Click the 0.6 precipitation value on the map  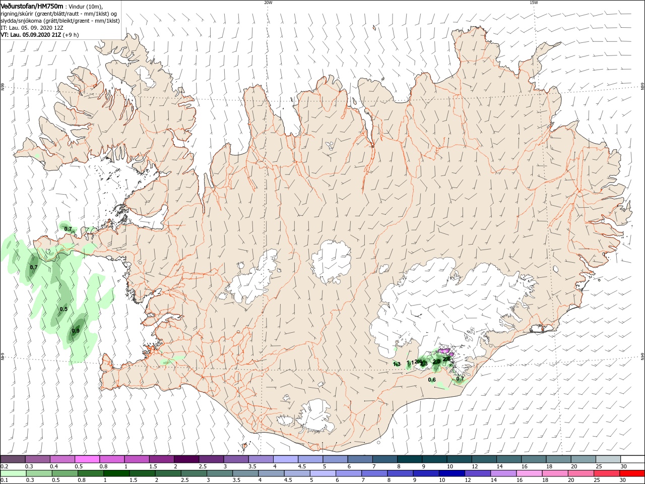coord(432,380)
